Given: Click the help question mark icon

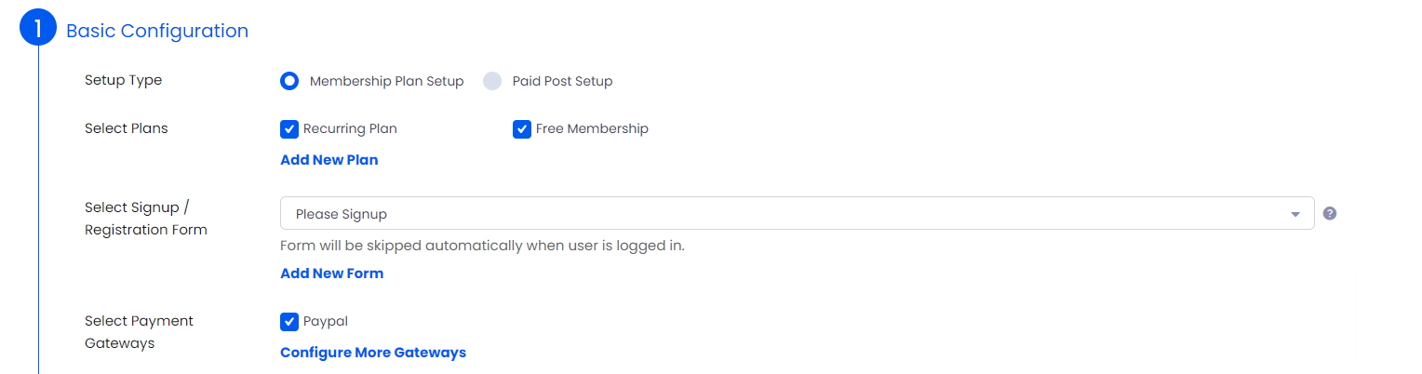Looking at the screenshot, I should click(x=1330, y=213).
